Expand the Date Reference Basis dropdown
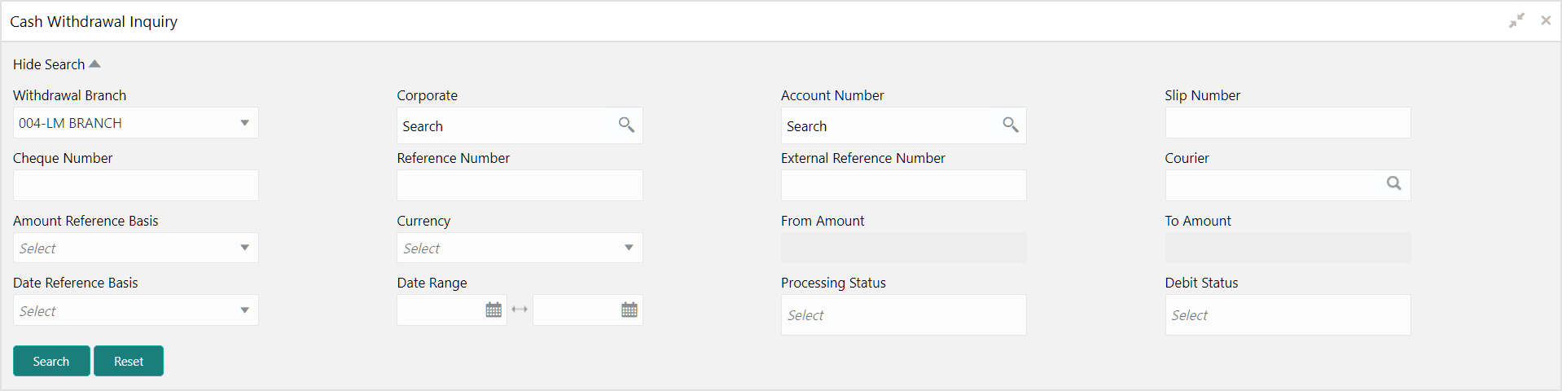The height and width of the screenshot is (391, 1562). pyautogui.click(x=136, y=310)
